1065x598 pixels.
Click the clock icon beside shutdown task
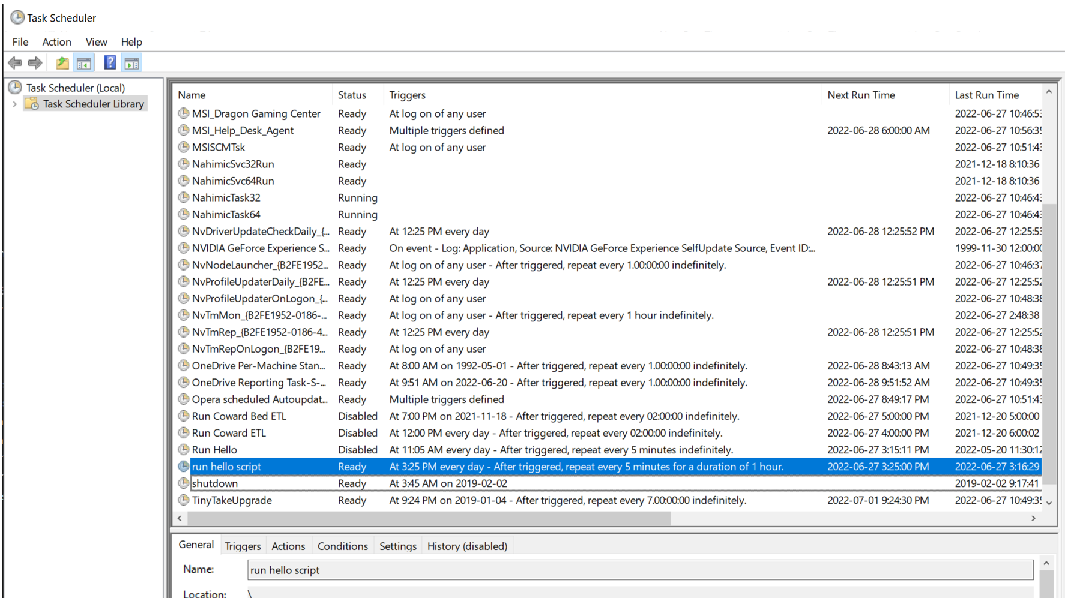183,483
